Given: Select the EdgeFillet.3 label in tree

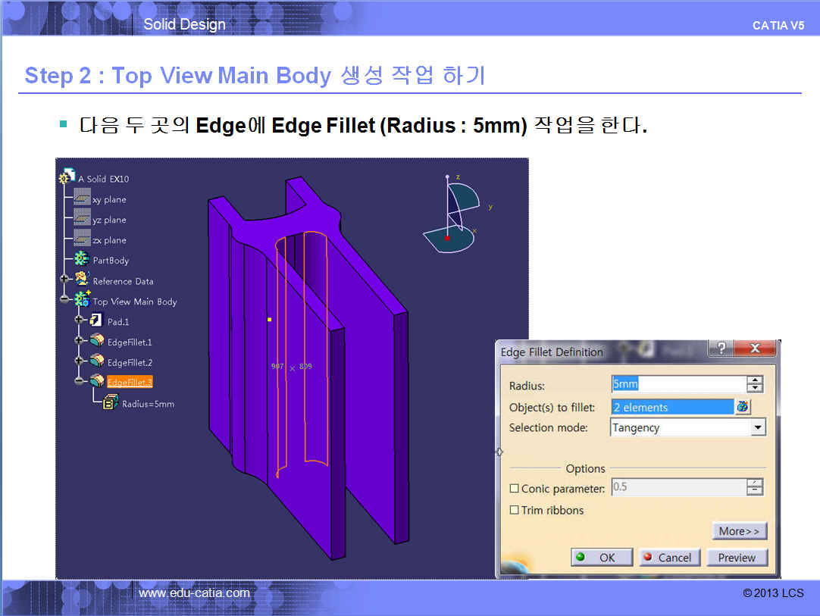Looking at the screenshot, I should point(130,383).
